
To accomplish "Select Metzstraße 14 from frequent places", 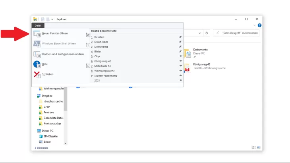I will pyautogui.click(x=102, y=66).
